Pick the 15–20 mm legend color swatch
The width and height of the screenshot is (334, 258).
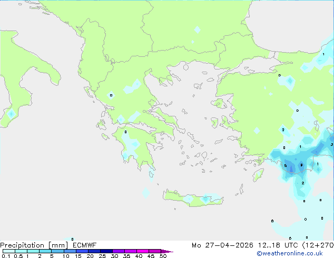(82, 251)
